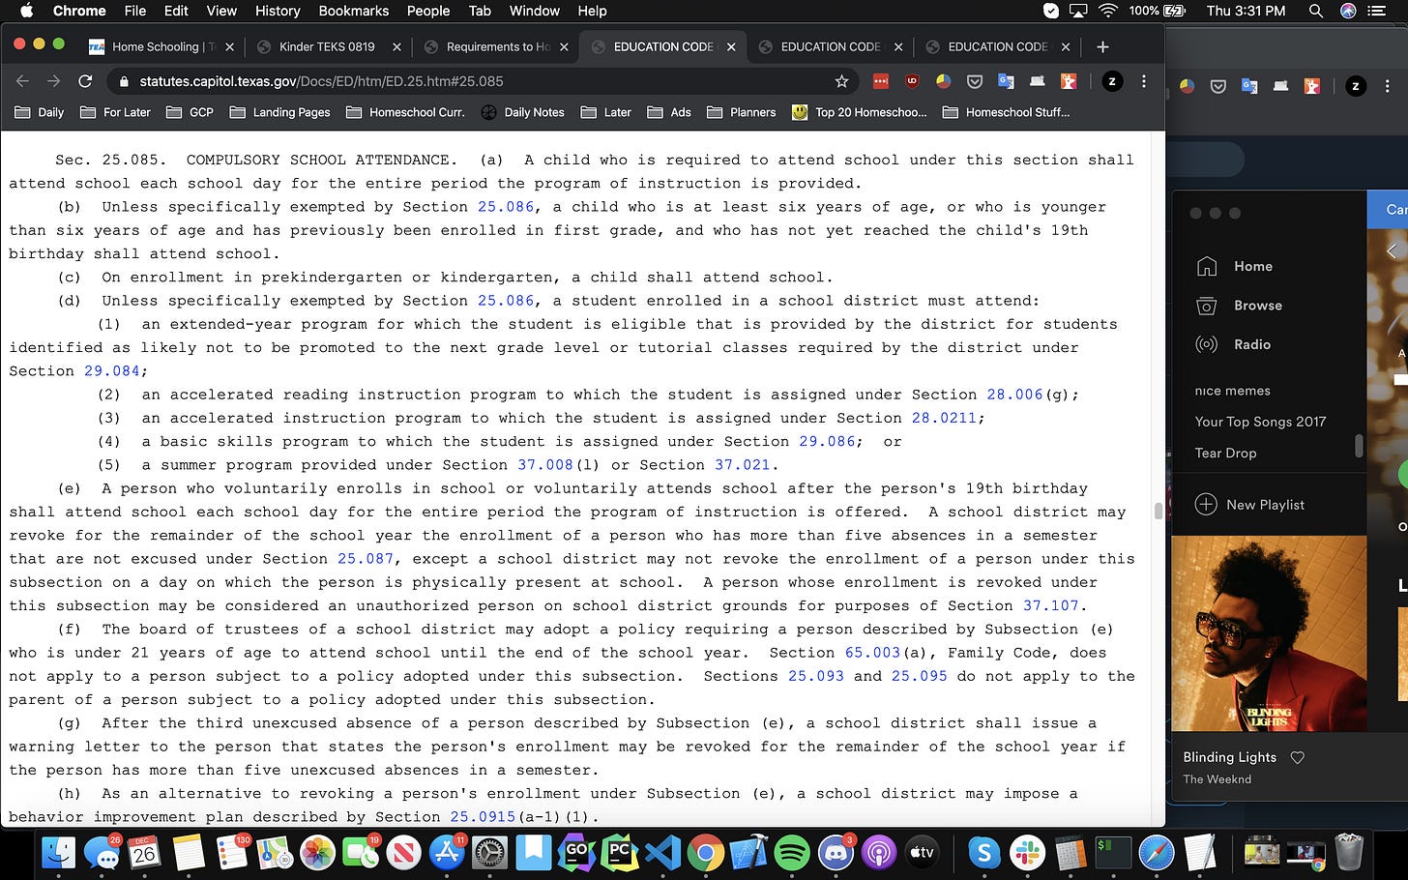Open the Homeschool Curr. bookmarks folder
This screenshot has height=880, width=1408.
click(405, 112)
